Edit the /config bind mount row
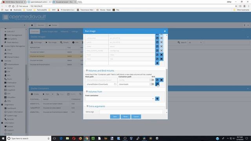The width and height of the screenshot is (251, 141). (157, 80)
